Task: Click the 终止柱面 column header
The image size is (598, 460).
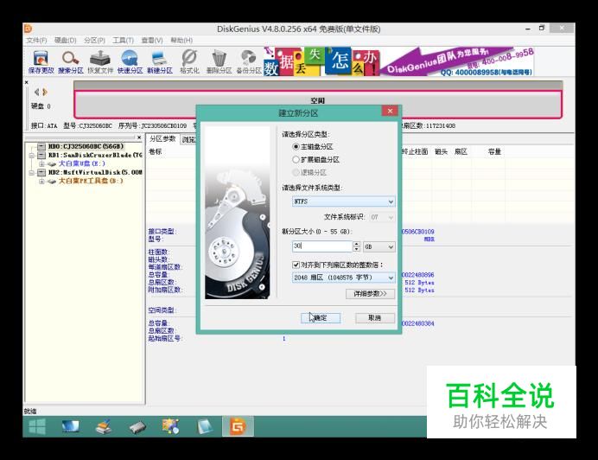Action: pyautogui.click(x=415, y=152)
